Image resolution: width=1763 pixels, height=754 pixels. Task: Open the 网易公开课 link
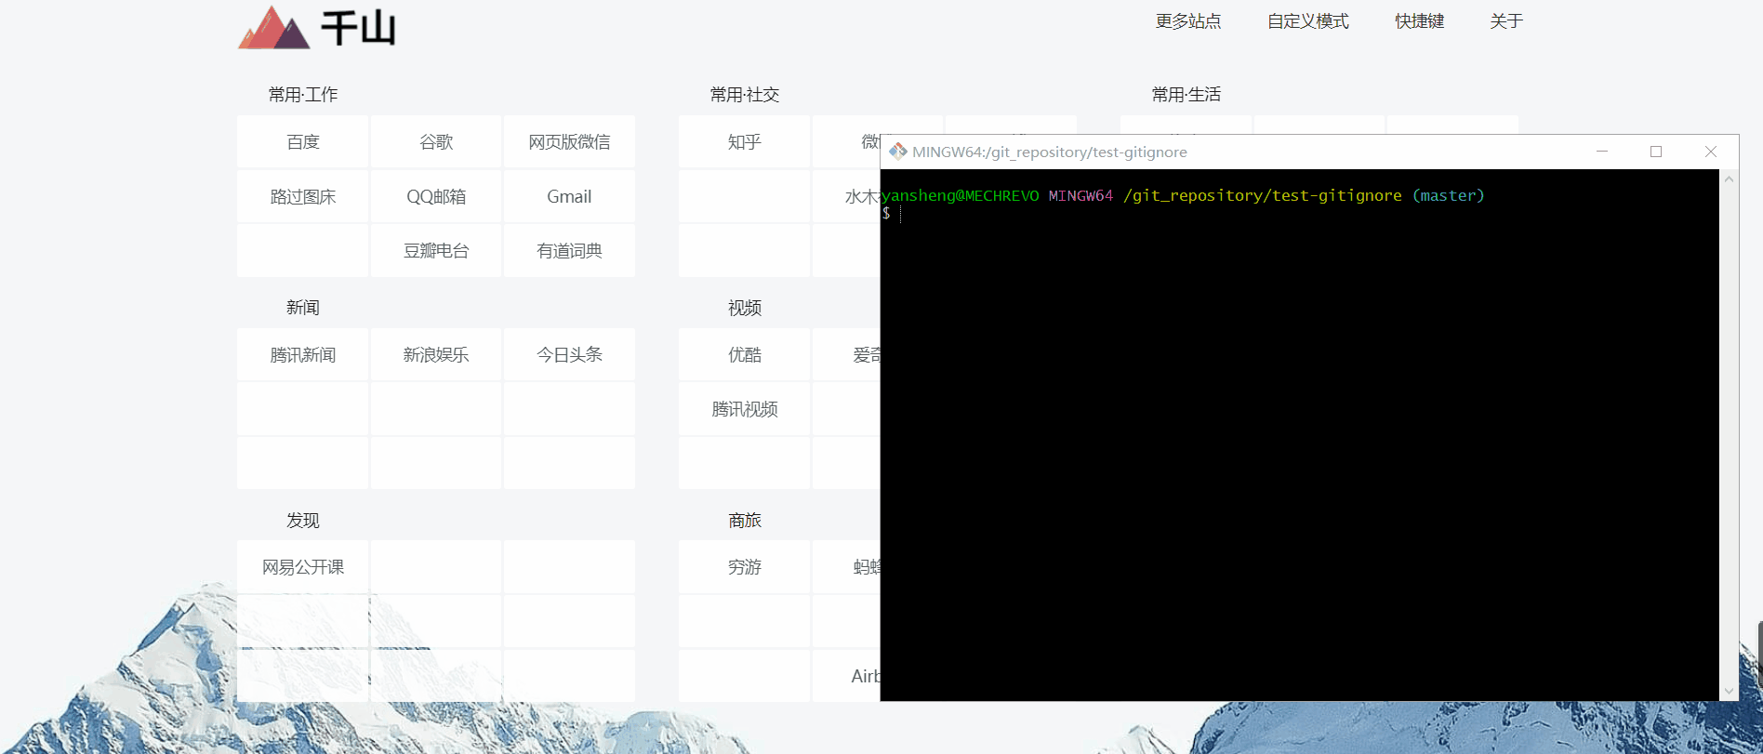tap(303, 567)
